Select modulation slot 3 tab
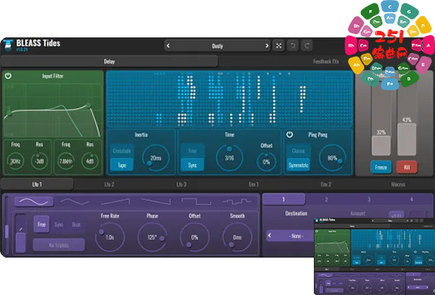435x295 pixels. point(369,199)
